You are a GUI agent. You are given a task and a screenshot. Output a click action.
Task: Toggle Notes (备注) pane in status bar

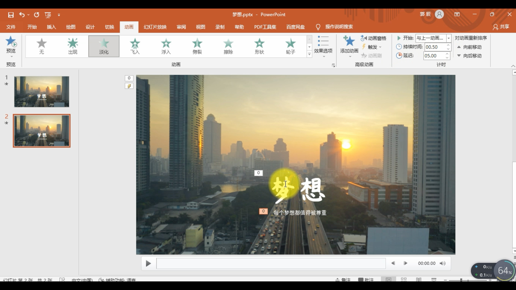point(343,280)
